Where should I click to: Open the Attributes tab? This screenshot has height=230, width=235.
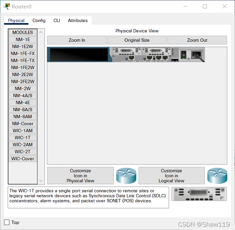[x=78, y=20]
